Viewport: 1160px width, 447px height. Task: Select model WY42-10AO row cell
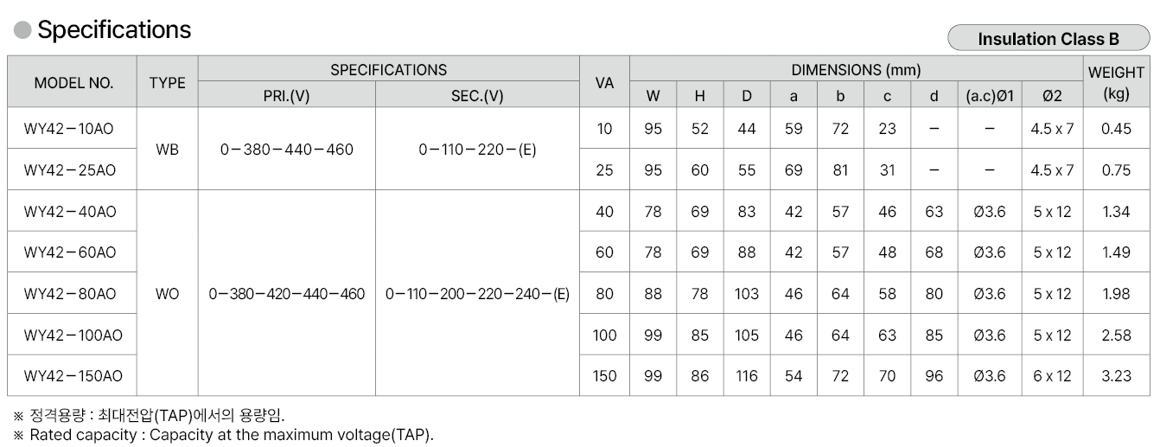[69, 129]
